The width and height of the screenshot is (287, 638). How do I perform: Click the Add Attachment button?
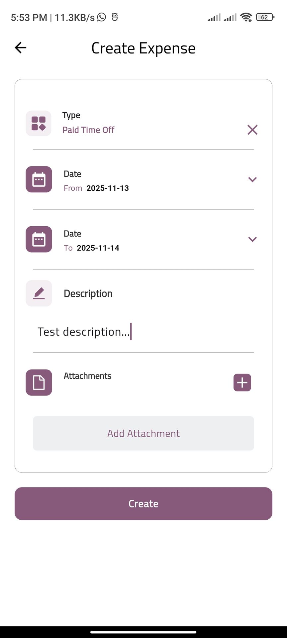(143, 433)
